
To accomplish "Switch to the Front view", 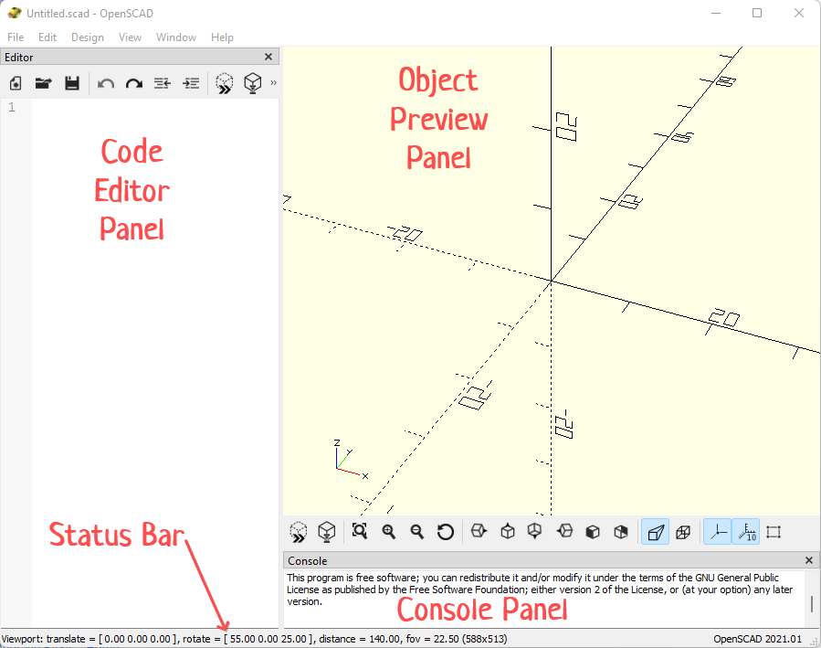I will pyautogui.click(x=593, y=532).
